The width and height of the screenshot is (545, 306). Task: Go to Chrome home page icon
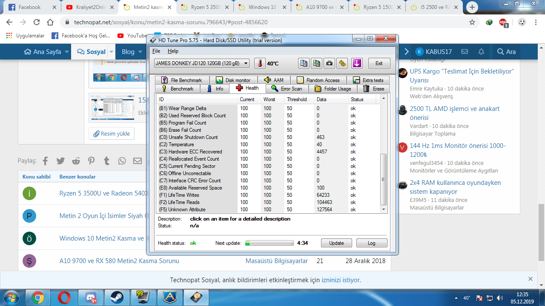[x=50, y=22]
